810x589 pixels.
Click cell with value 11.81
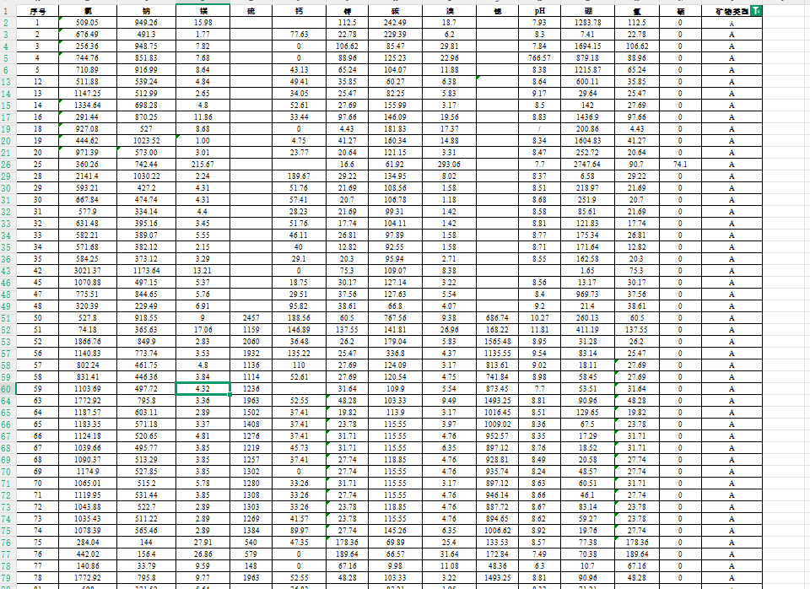[x=539, y=330]
